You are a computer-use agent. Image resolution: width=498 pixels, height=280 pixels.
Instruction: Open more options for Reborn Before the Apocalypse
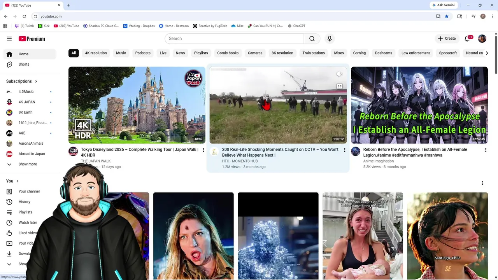486,150
